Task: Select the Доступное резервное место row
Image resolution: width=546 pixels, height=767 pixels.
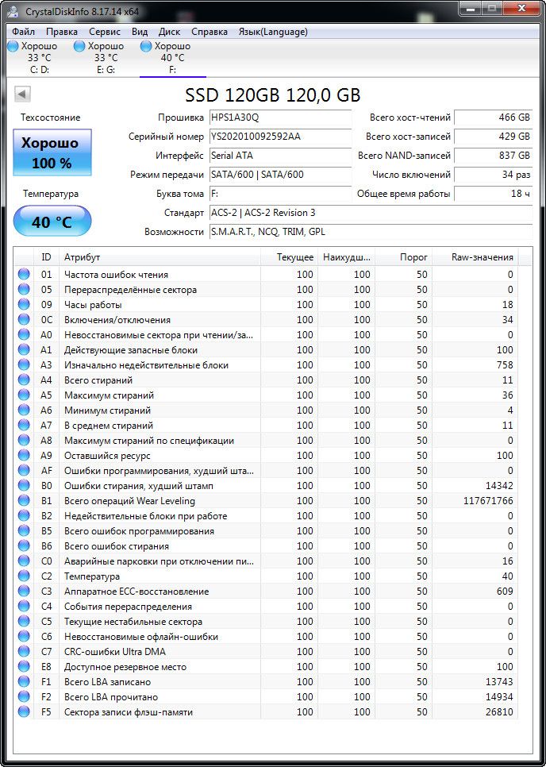Action: click(267, 667)
